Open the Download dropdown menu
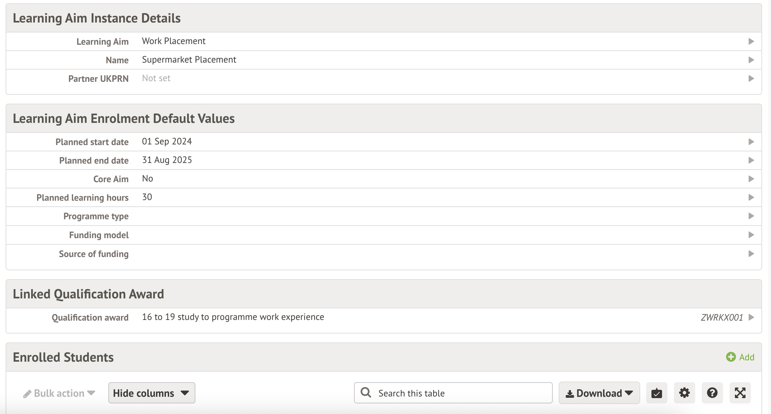This screenshot has width=771, height=414. tap(599, 393)
